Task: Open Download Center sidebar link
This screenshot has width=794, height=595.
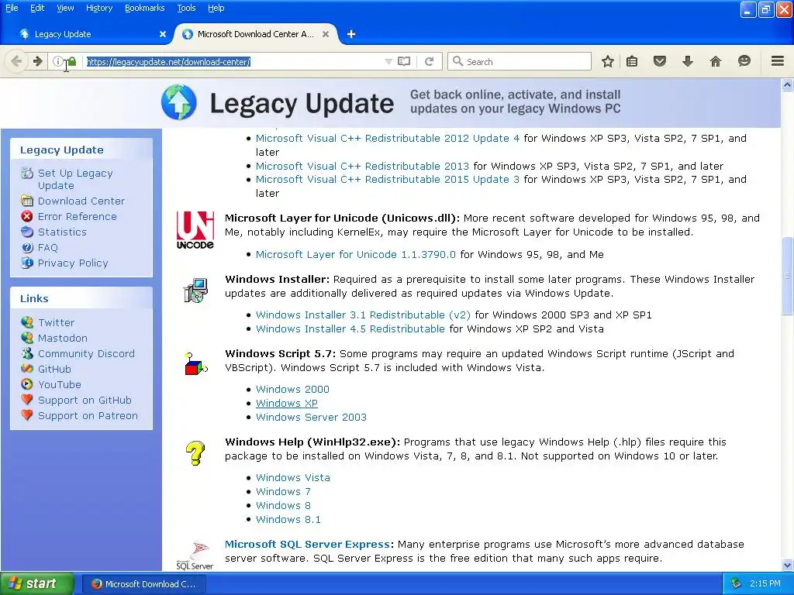Action: [81, 201]
